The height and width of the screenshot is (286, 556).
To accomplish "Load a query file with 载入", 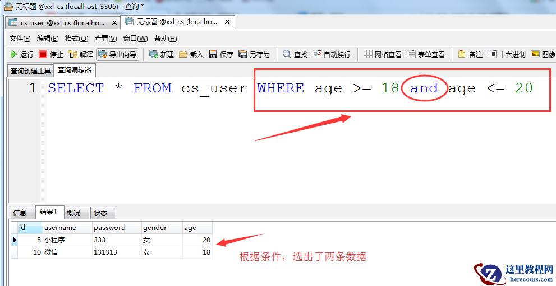I will coord(191,54).
